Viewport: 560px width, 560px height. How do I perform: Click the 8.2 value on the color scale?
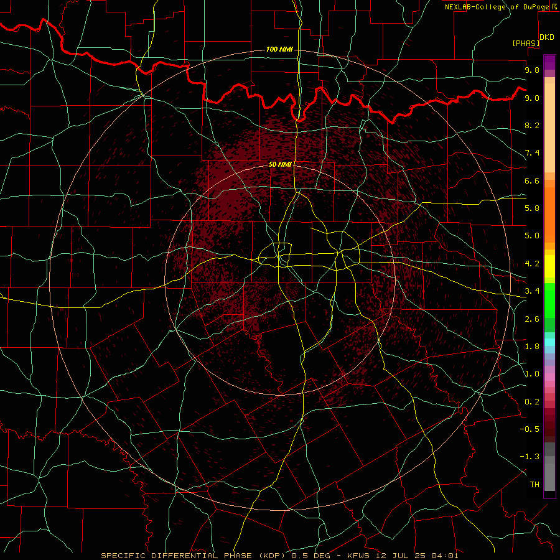(x=532, y=125)
